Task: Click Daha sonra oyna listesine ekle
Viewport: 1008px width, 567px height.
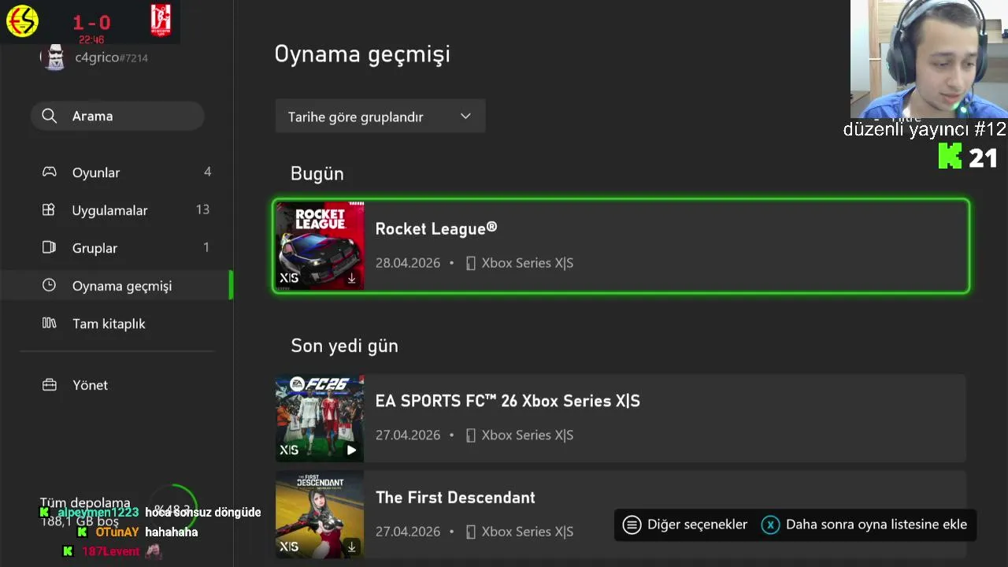Action: (x=876, y=524)
